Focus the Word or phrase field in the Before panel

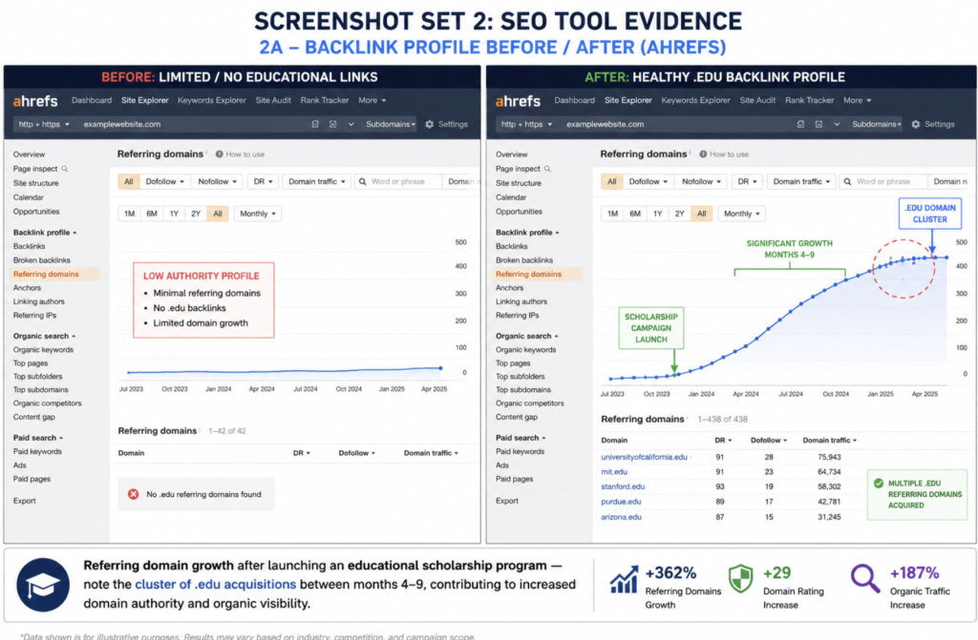[x=398, y=181]
